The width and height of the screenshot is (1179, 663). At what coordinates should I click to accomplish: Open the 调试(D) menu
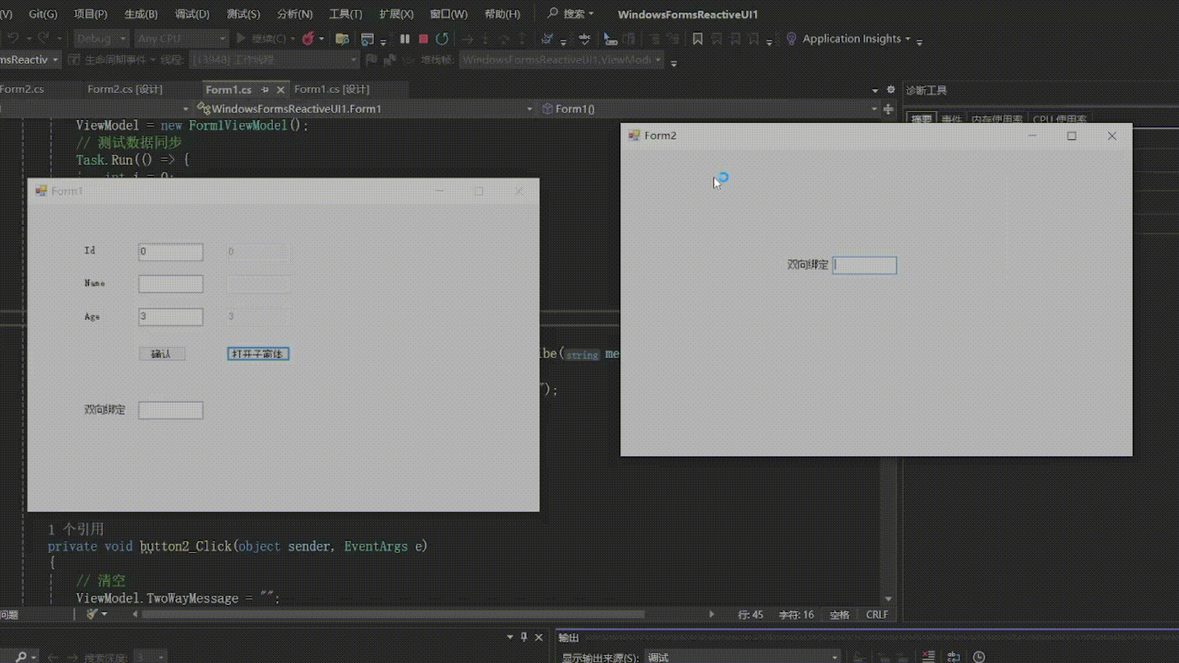coord(192,14)
